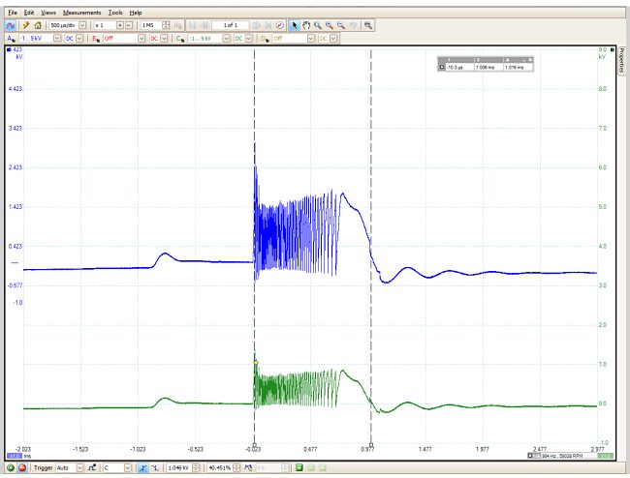The width and height of the screenshot is (630, 478).
Task: Click the scope mode icon
Action: pyautogui.click(x=11, y=24)
